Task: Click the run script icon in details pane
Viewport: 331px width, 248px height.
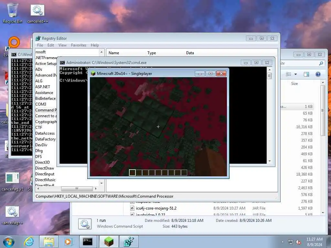Action: tap(85, 224)
